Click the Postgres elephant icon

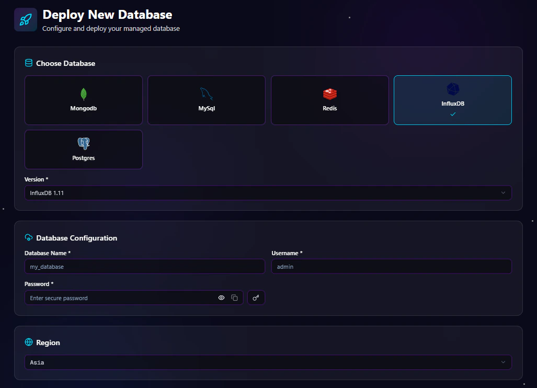(x=84, y=143)
